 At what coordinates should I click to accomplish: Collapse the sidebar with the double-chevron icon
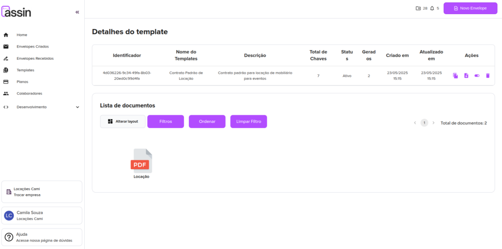pyautogui.click(x=77, y=12)
